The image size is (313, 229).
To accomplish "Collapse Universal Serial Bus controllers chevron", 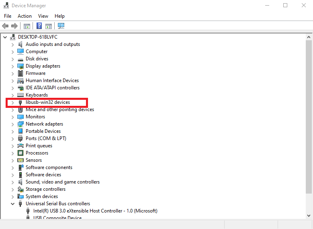I will (12, 204).
